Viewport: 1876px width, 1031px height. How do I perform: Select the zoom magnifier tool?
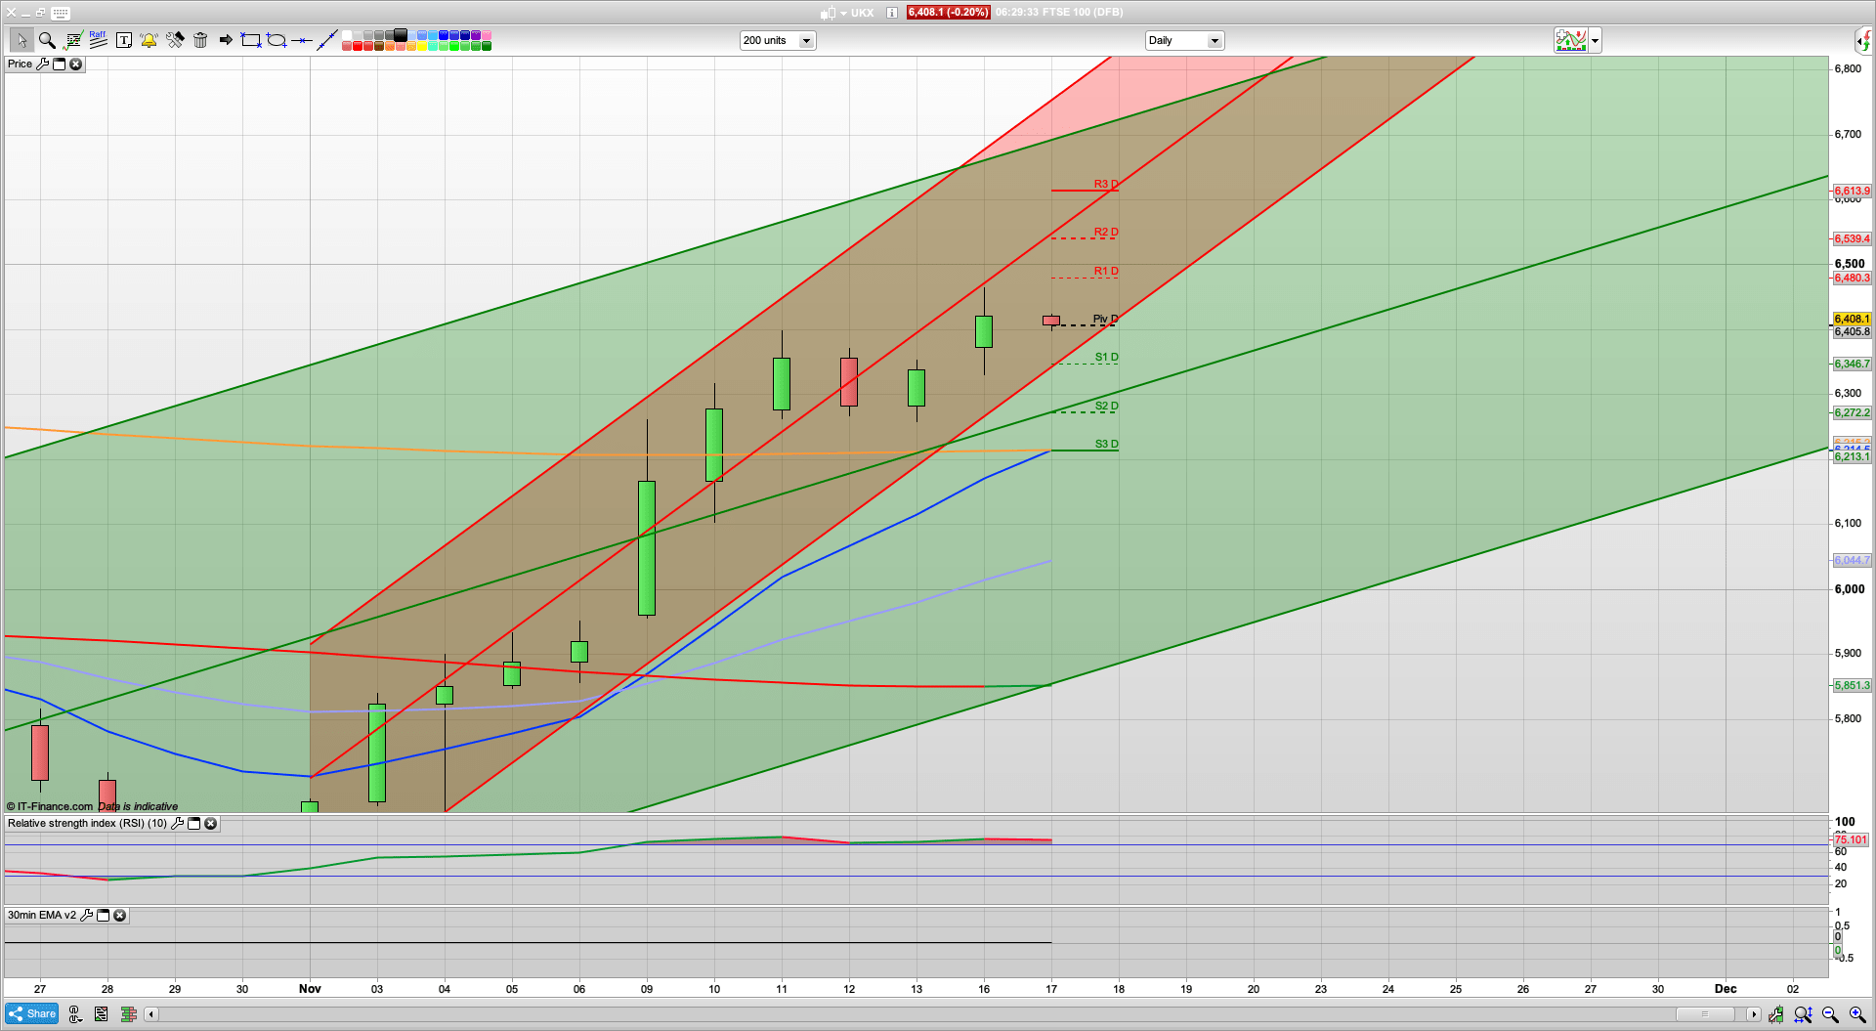[x=45, y=40]
